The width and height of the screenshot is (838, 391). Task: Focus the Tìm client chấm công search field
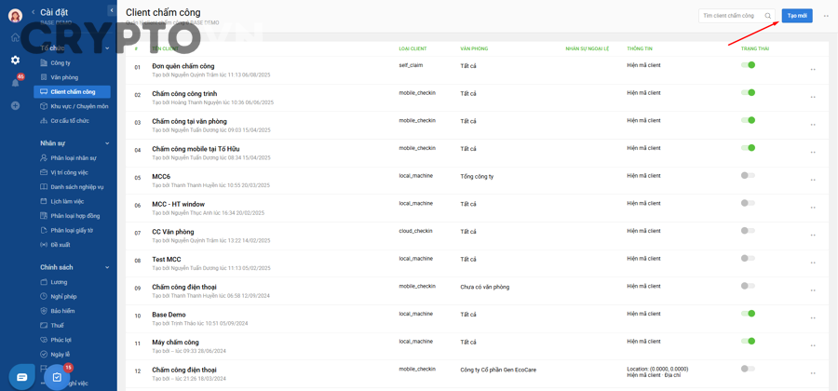pos(729,16)
